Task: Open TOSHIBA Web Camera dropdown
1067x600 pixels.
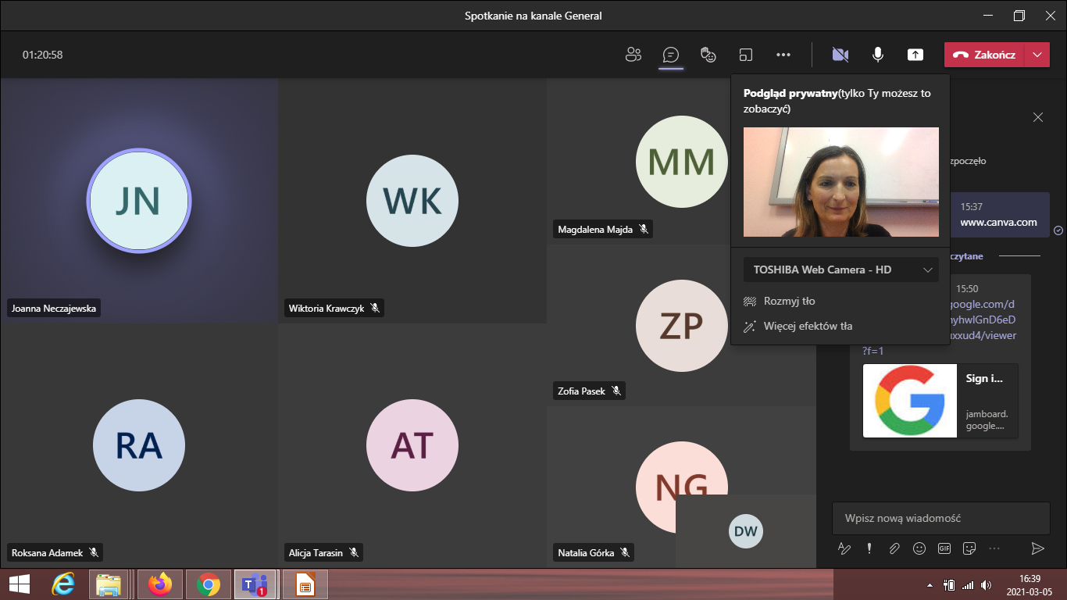Action: pos(840,270)
